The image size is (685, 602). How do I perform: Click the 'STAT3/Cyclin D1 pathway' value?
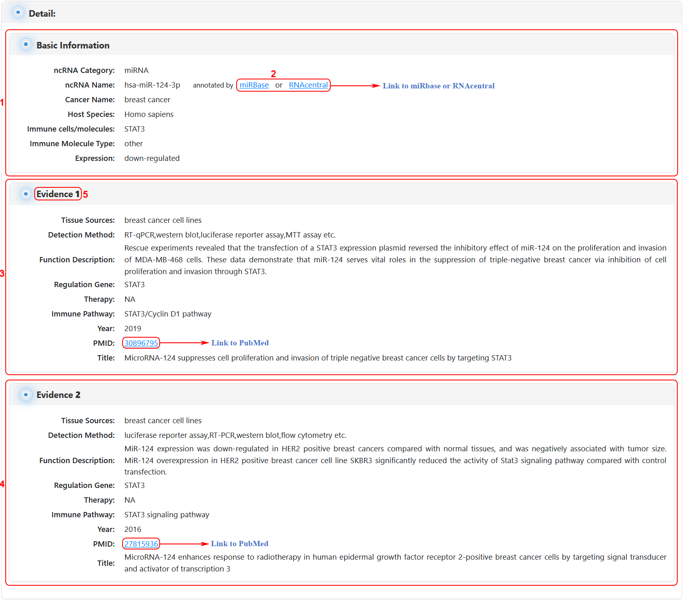point(168,314)
